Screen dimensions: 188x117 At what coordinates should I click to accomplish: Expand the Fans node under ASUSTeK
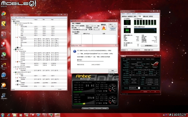point(16,48)
